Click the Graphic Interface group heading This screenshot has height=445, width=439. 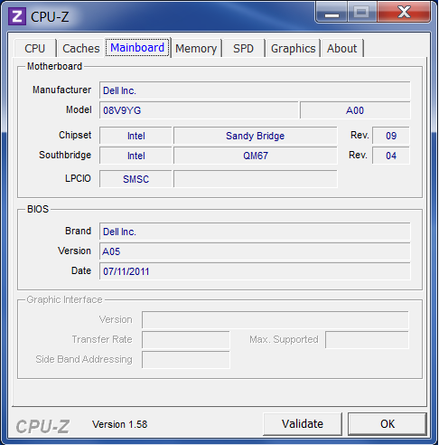[64, 299]
